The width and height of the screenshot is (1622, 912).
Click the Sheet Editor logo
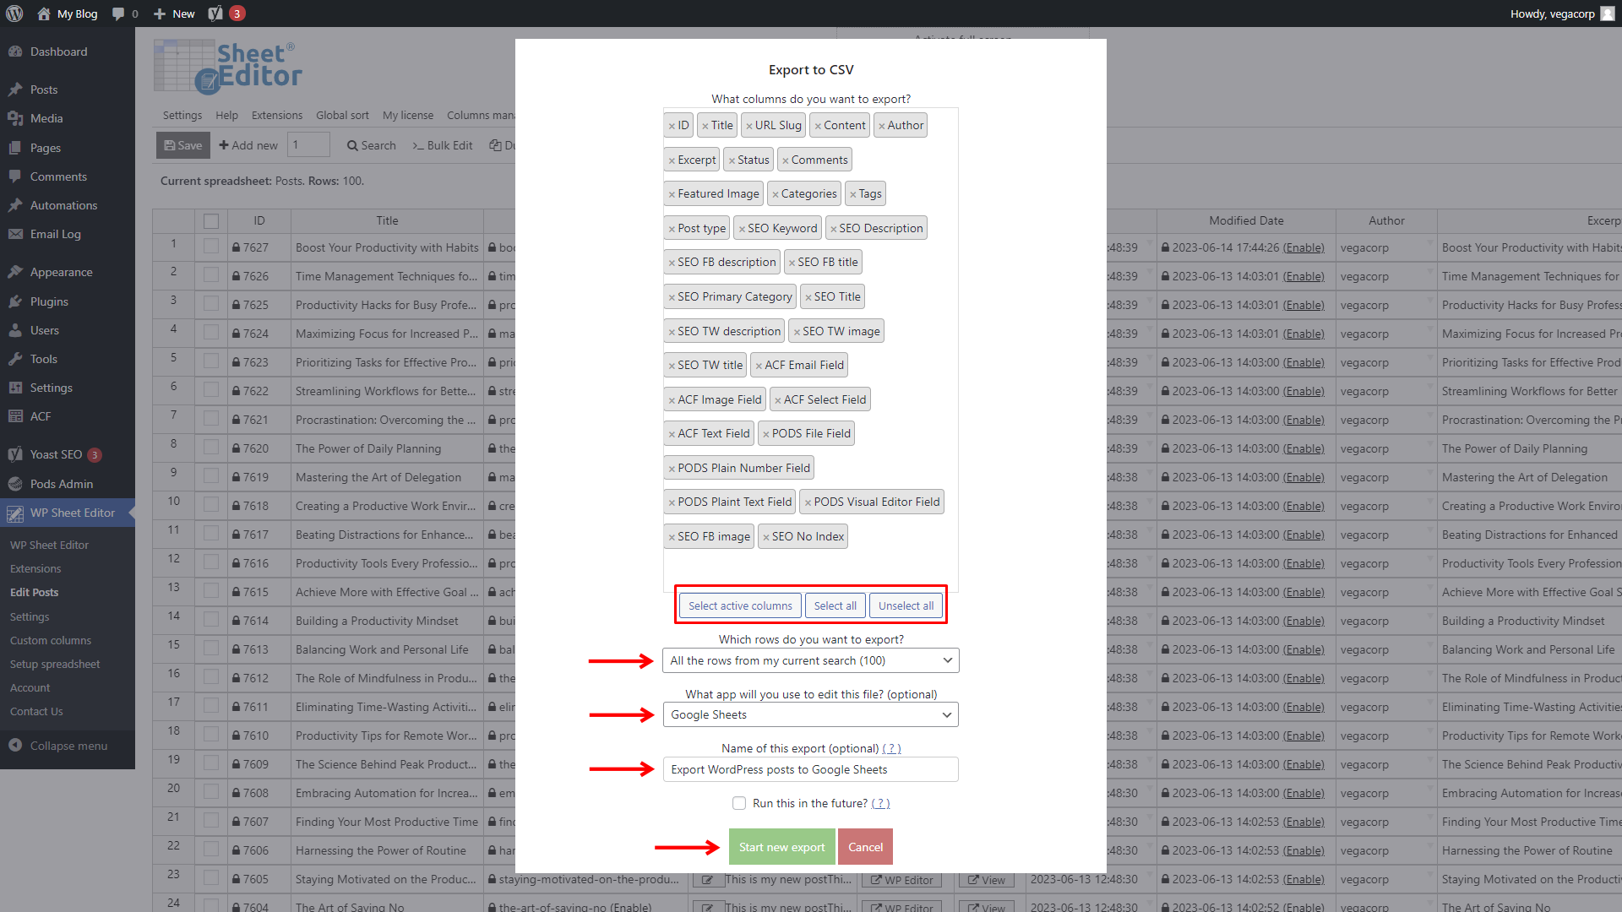[x=226, y=66]
